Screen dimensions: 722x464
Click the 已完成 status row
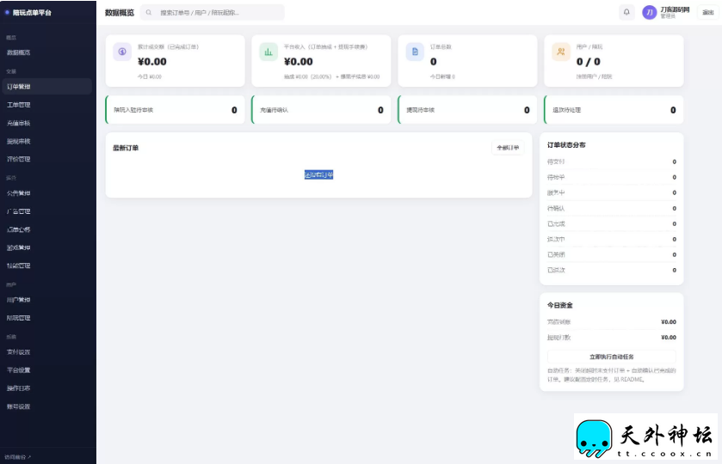tap(612, 224)
